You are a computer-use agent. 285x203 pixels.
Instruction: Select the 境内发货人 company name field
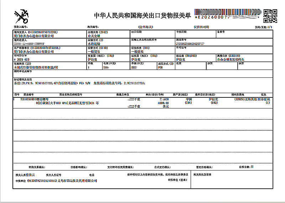[x=50, y=34]
